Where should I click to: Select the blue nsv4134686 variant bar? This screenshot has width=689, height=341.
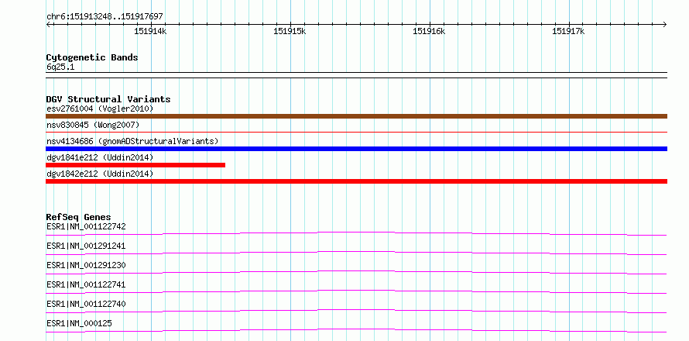point(356,149)
